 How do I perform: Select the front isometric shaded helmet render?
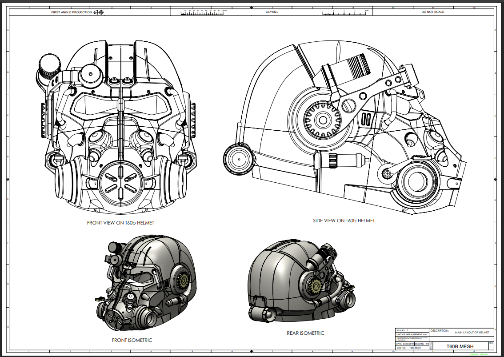(x=145, y=283)
